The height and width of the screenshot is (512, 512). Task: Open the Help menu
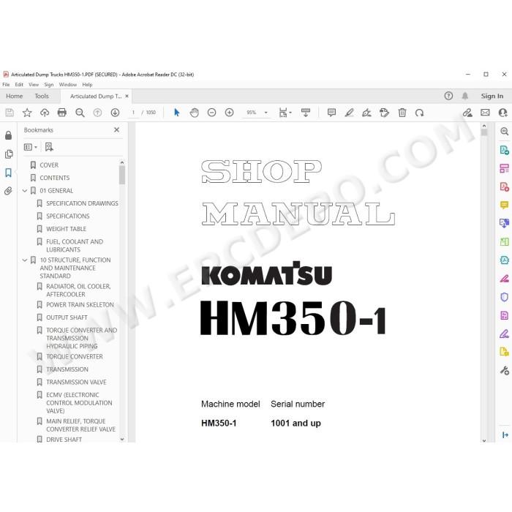87,85
